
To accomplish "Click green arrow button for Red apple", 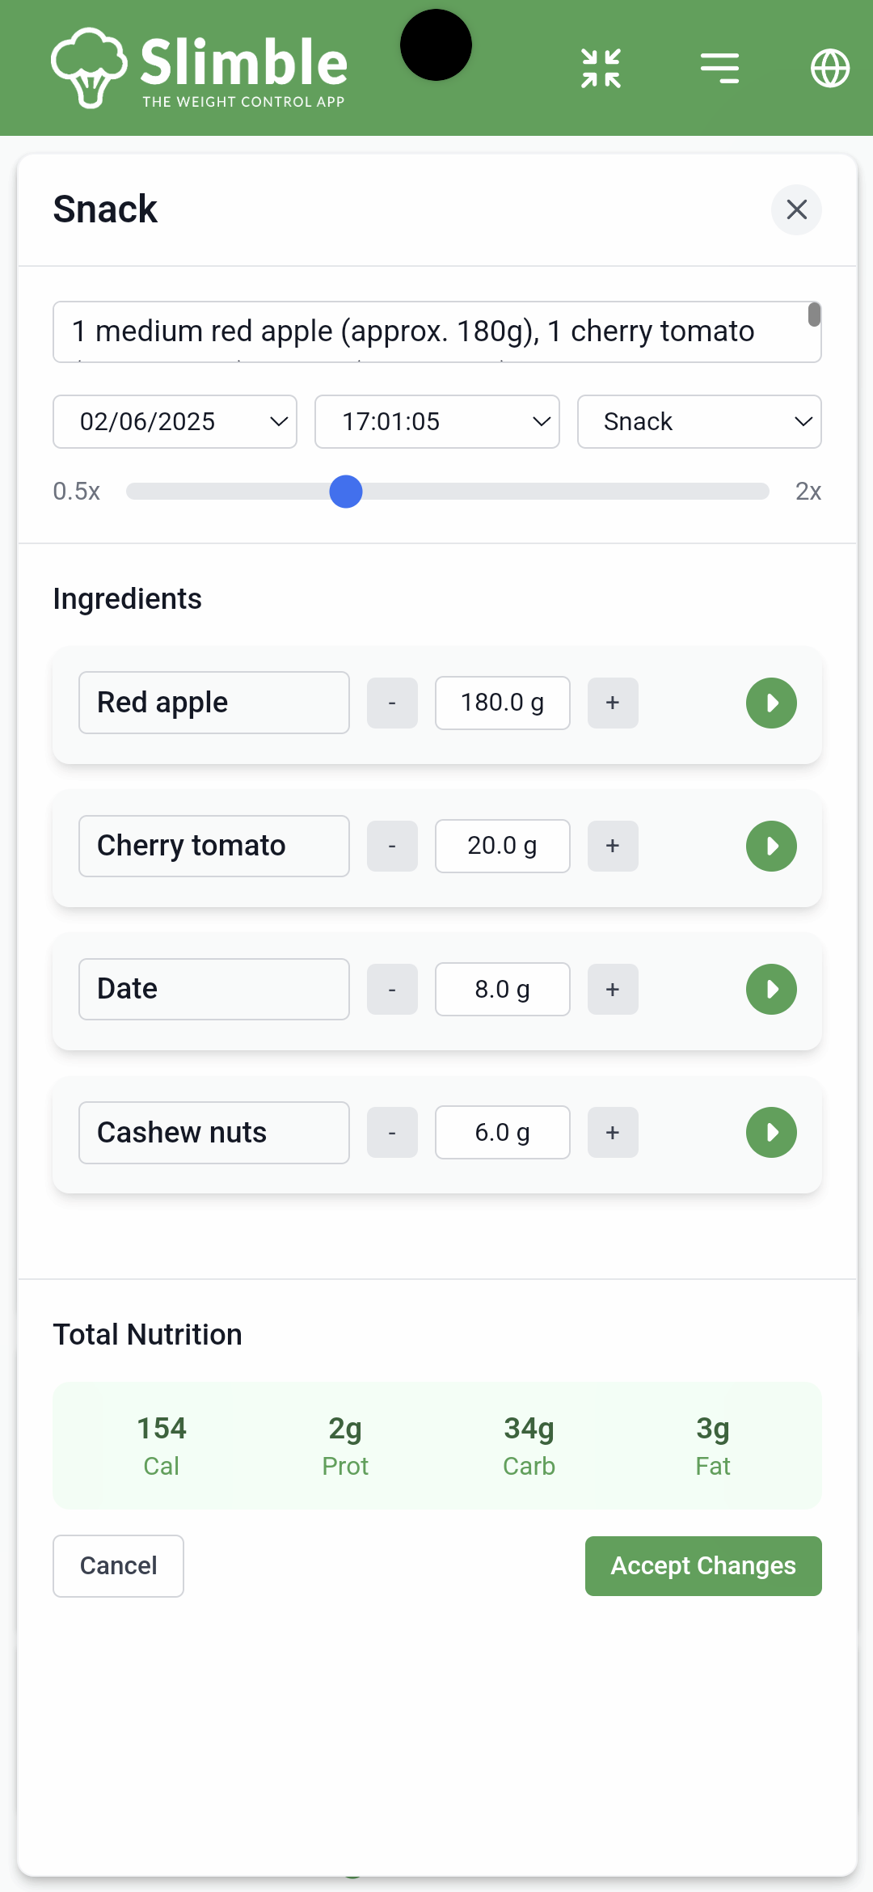I will tap(771, 703).
